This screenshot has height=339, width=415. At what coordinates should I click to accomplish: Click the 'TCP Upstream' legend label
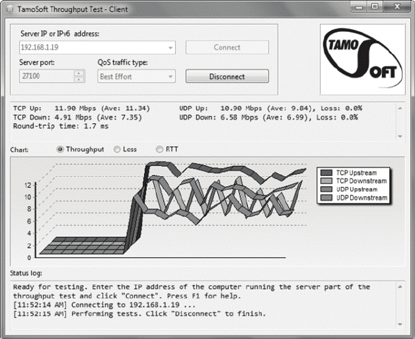click(356, 173)
